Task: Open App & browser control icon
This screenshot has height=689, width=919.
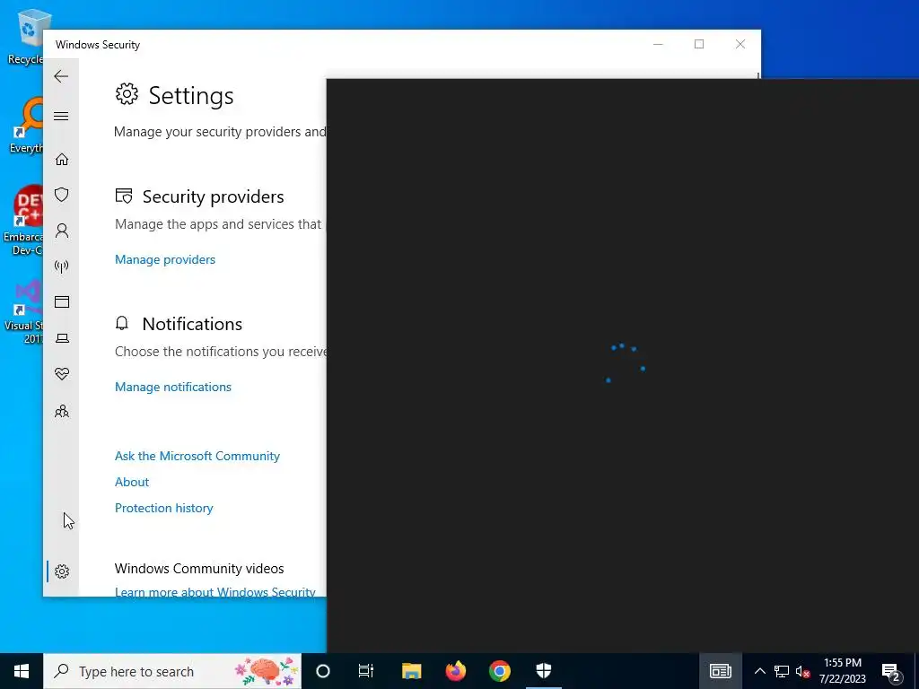Action: click(62, 301)
